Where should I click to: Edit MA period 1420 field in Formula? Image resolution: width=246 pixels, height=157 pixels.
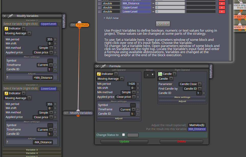132,84
